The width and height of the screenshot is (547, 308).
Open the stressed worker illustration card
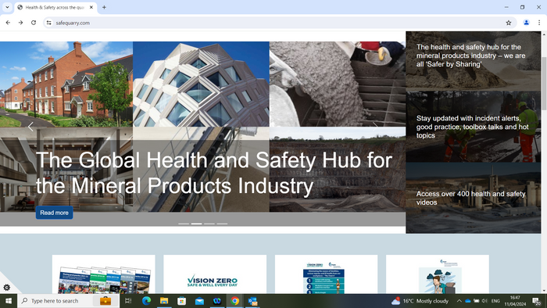point(438,274)
